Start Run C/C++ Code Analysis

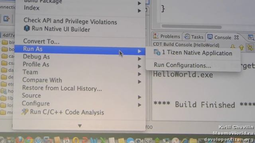click(63, 112)
